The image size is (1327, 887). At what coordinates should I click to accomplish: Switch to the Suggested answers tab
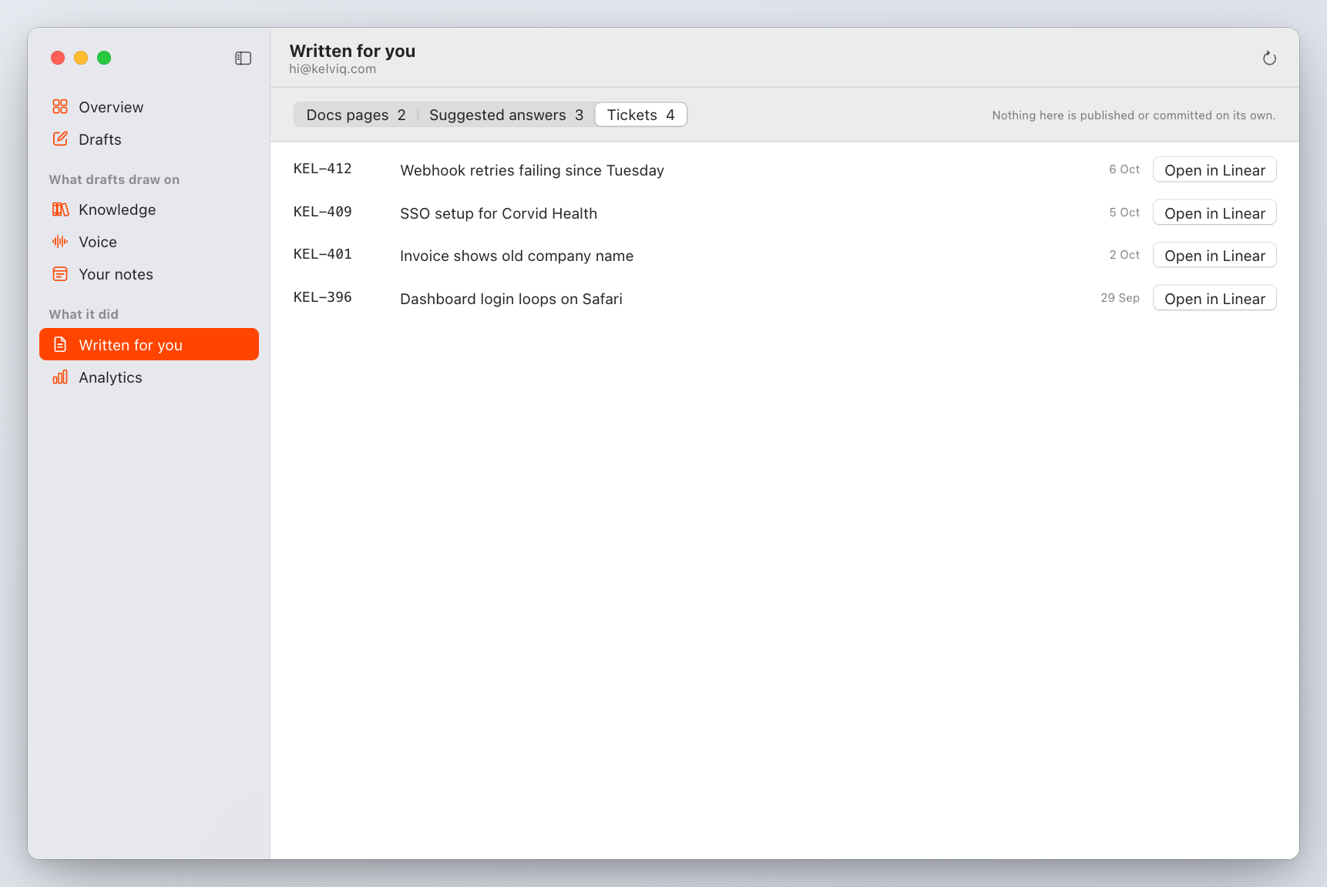[506, 115]
